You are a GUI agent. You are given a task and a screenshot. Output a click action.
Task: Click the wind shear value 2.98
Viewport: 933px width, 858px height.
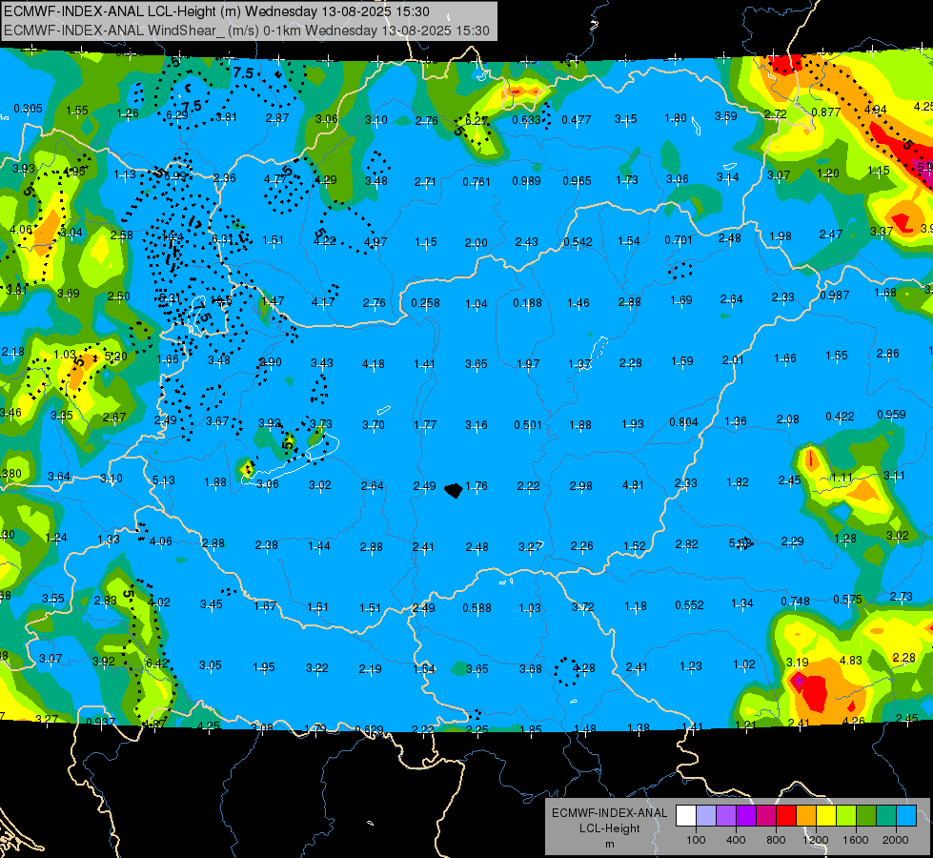pyautogui.click(x=580, y=486)
